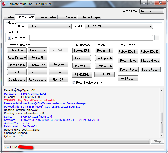Click the QcFire app icon in title bar
Image resolution: width=168 pixels, height=153 pixels.
pos(4,4)
